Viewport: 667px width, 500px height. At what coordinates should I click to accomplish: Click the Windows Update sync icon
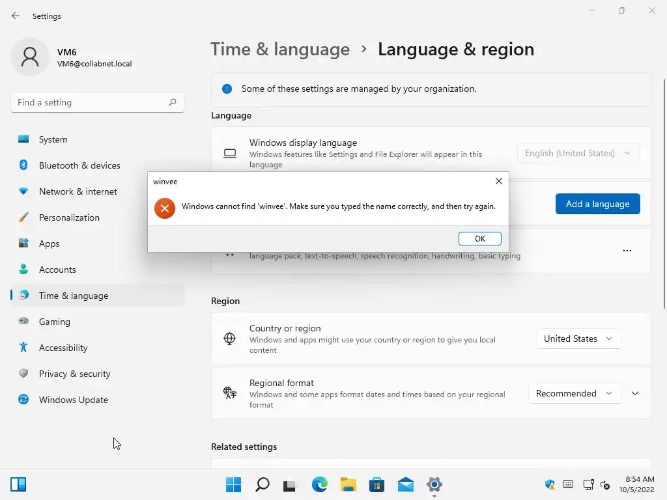click(23, 399)
